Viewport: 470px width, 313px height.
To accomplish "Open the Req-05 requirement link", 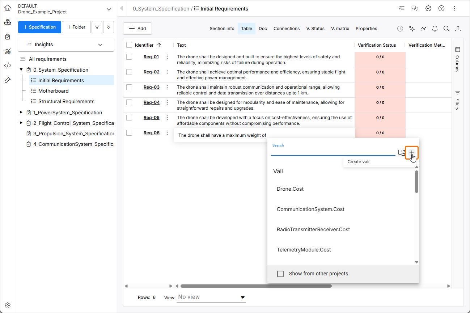I will [x=152, y=117].
